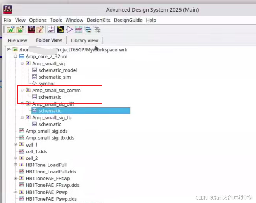Create a new symbol window
Screen dimensions: 256x203
(x=69, y=30)
